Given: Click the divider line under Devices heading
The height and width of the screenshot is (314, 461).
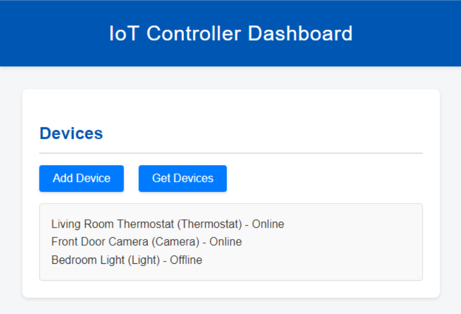Looking at the screenshot, I should click(230, 153).
